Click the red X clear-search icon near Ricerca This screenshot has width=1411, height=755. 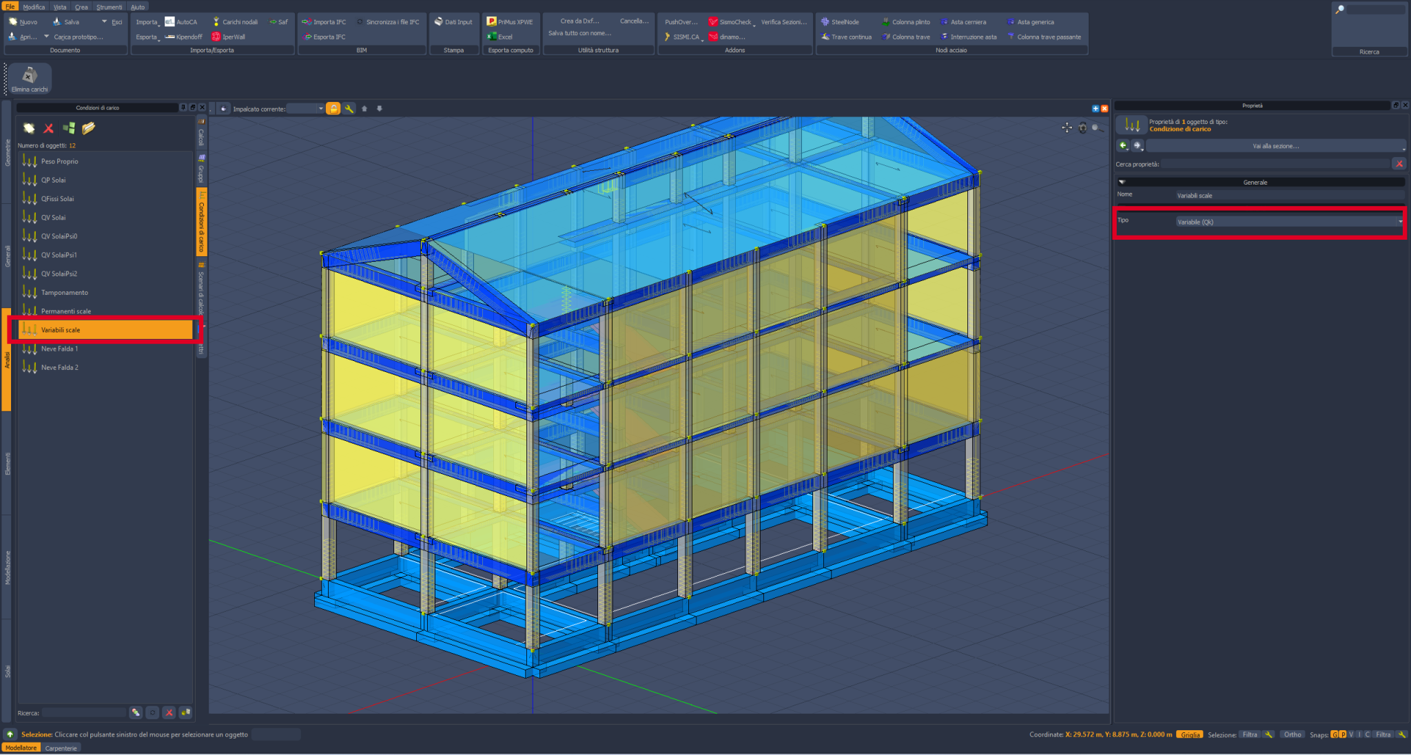[x=169, y=713]
